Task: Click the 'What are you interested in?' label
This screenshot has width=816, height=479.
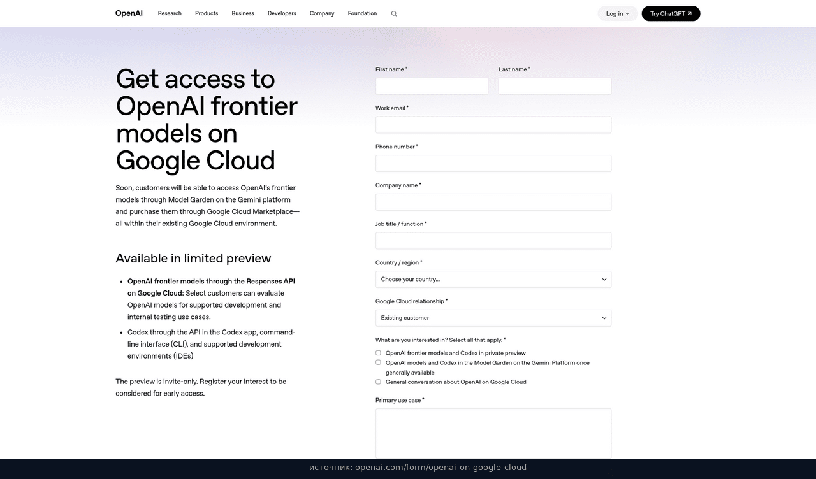Action: (441, 340)
